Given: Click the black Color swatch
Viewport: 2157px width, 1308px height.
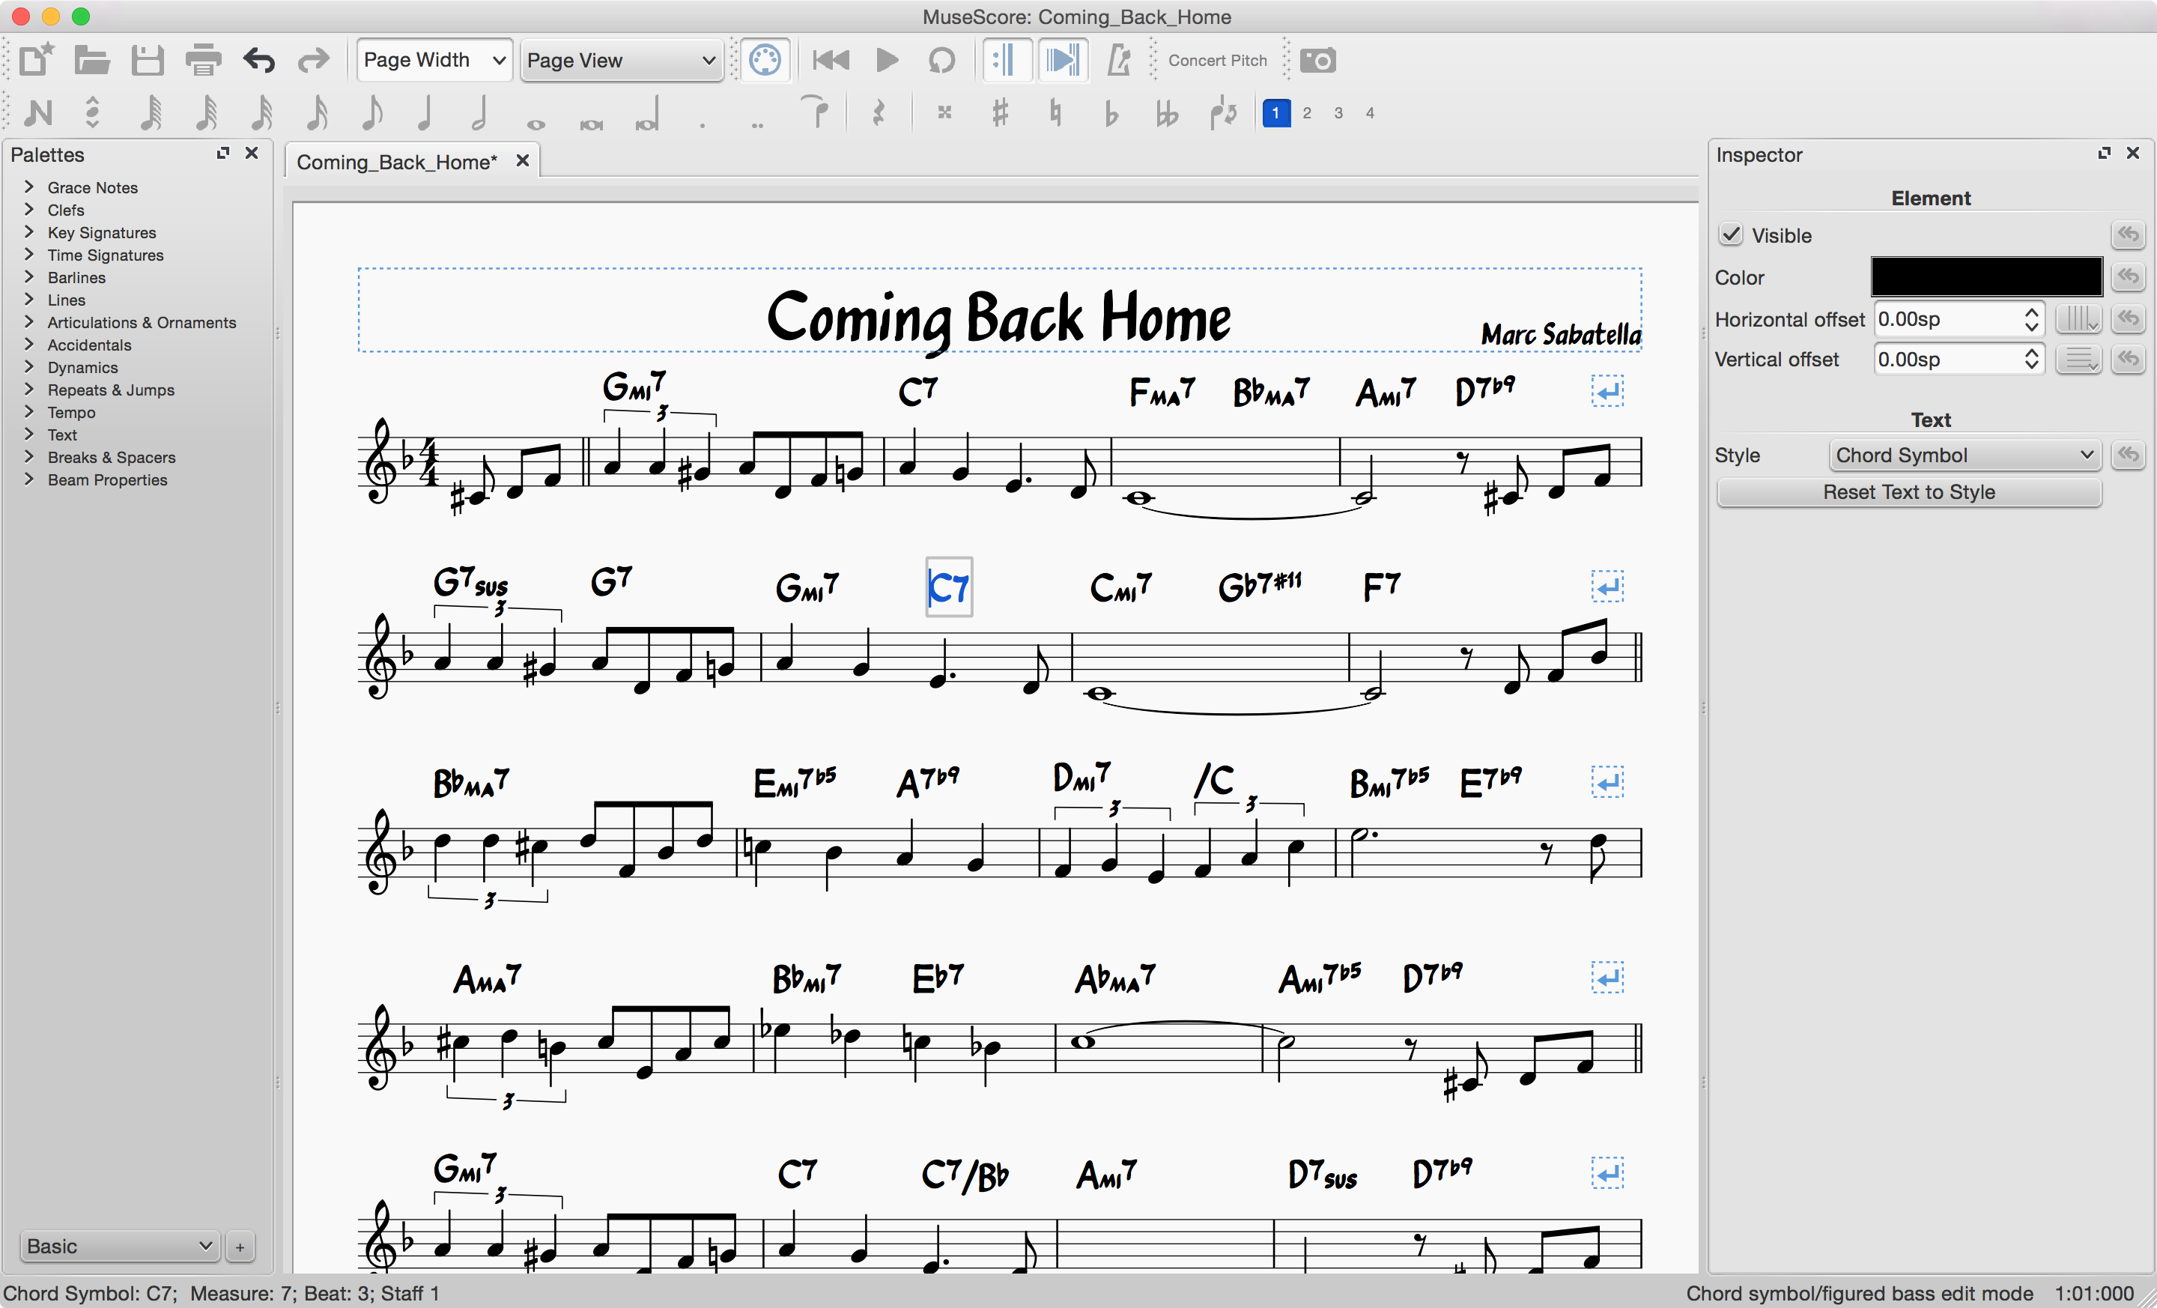Looking at the screenshot, I should pyautogui.click(x=1985, y=276).
